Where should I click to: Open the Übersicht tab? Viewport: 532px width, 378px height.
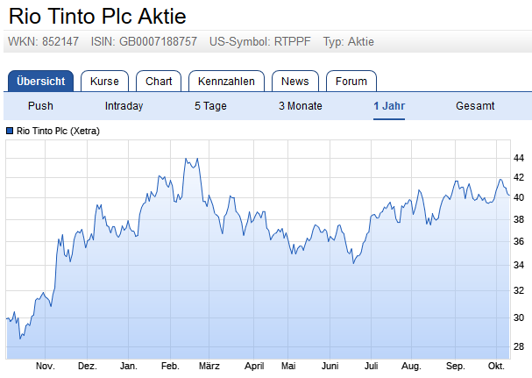pos(40,82)
